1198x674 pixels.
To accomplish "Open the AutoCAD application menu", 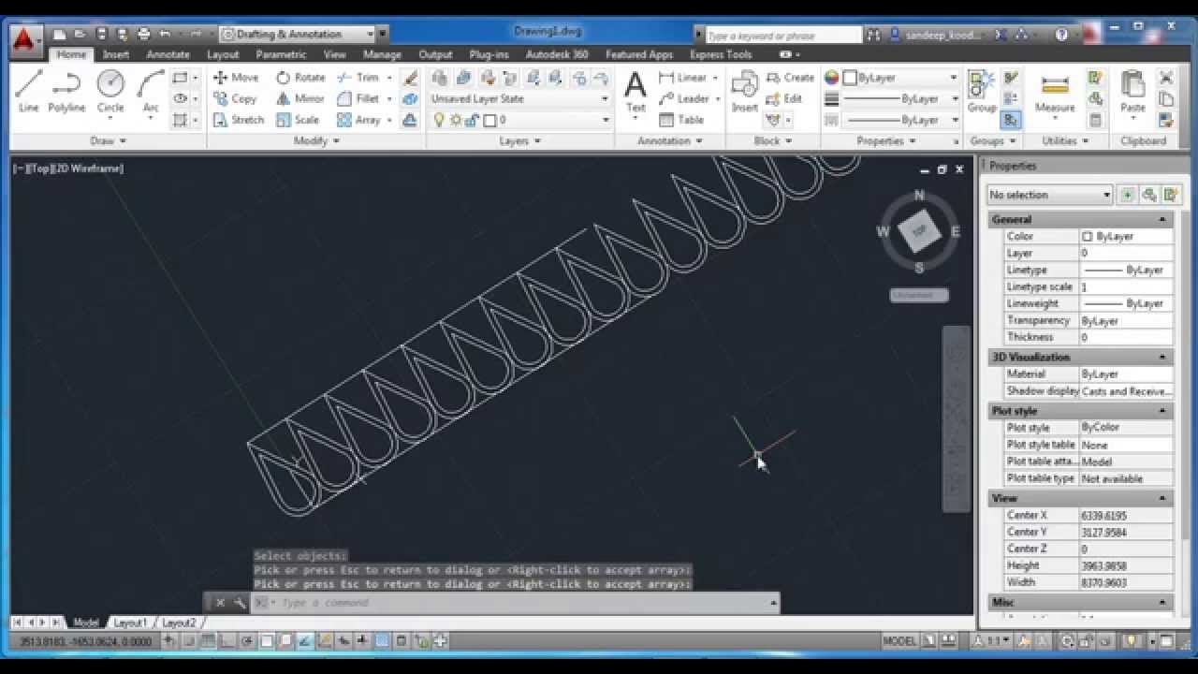I will coord(25,39).
